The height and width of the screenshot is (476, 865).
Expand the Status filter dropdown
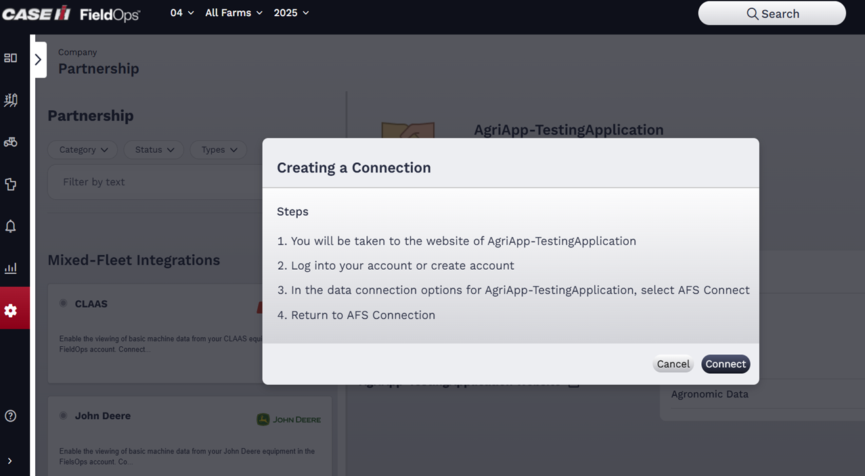coord(154,149)
